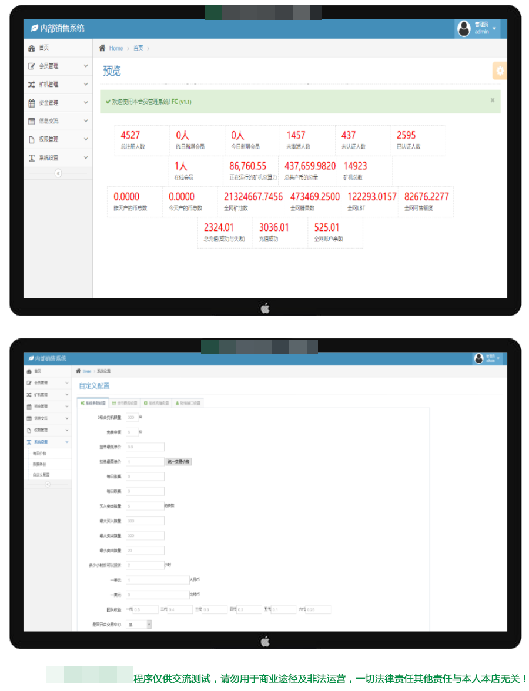
Task: Click 信息交流 window icon on 预览 screen
Action: [31, 121]
